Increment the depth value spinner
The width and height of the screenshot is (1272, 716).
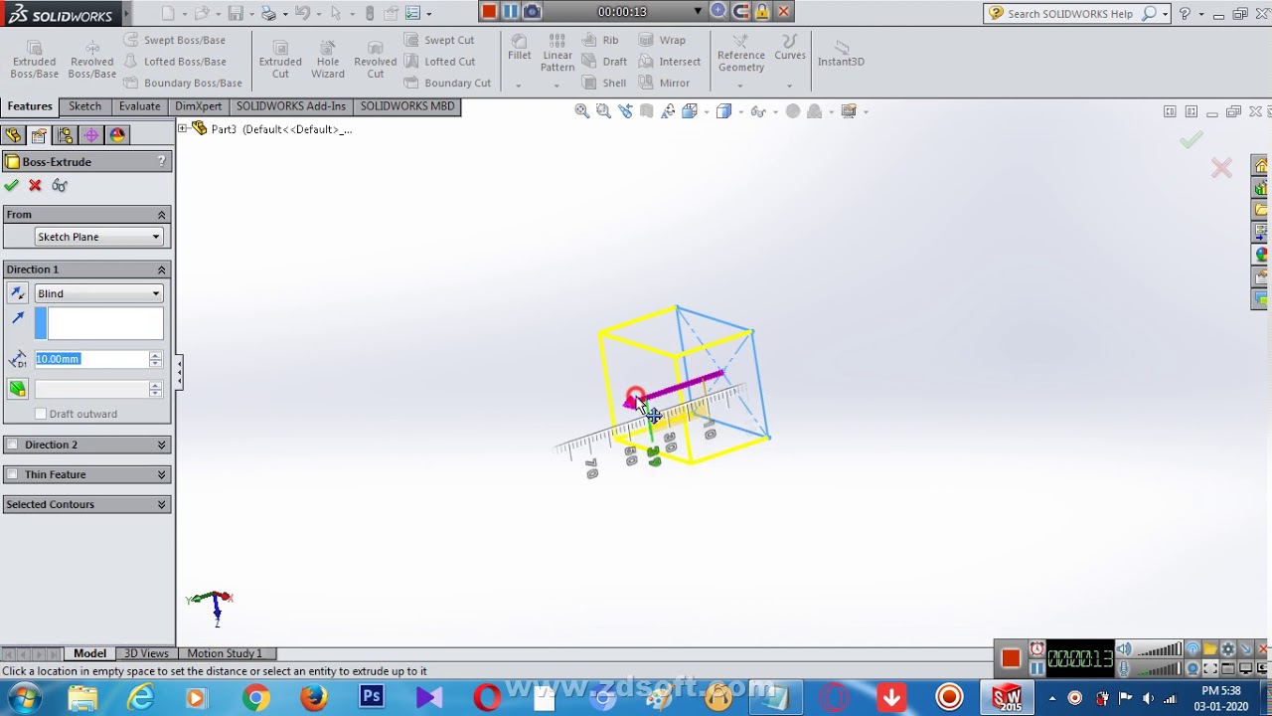pyautogui.click(x=155, y=355)
